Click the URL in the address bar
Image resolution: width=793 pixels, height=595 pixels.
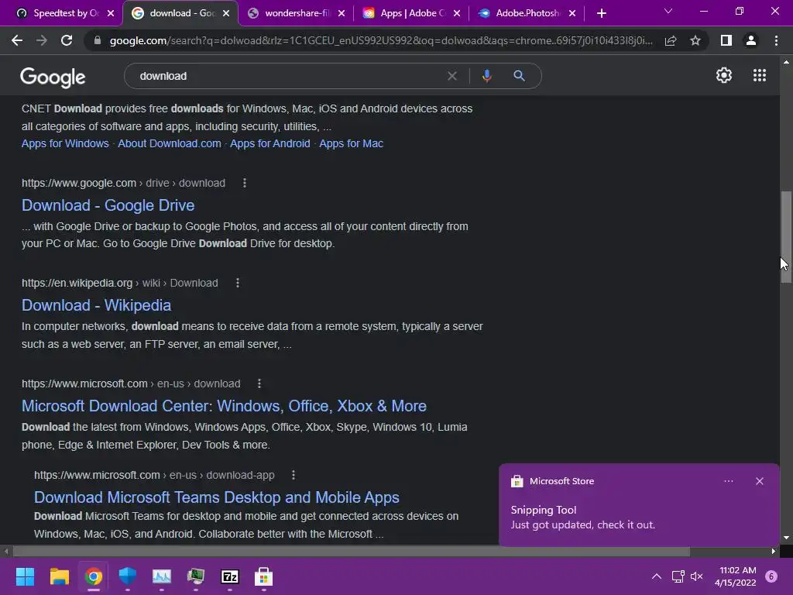tap(381, 40)
